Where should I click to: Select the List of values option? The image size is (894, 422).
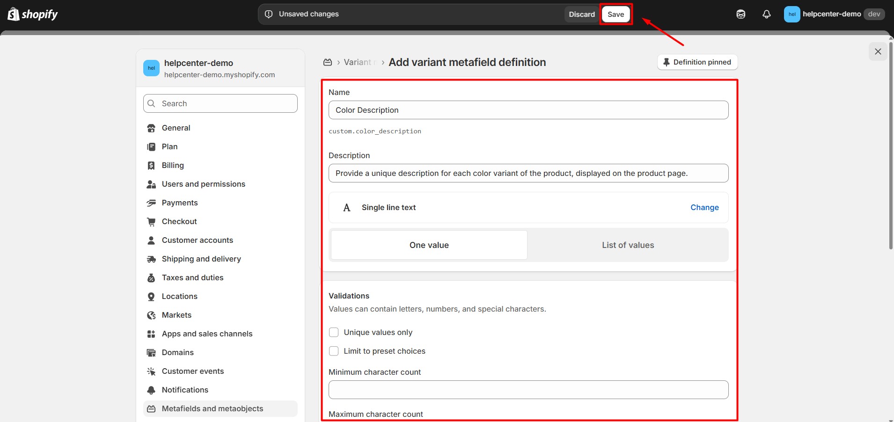coord(628,245)
